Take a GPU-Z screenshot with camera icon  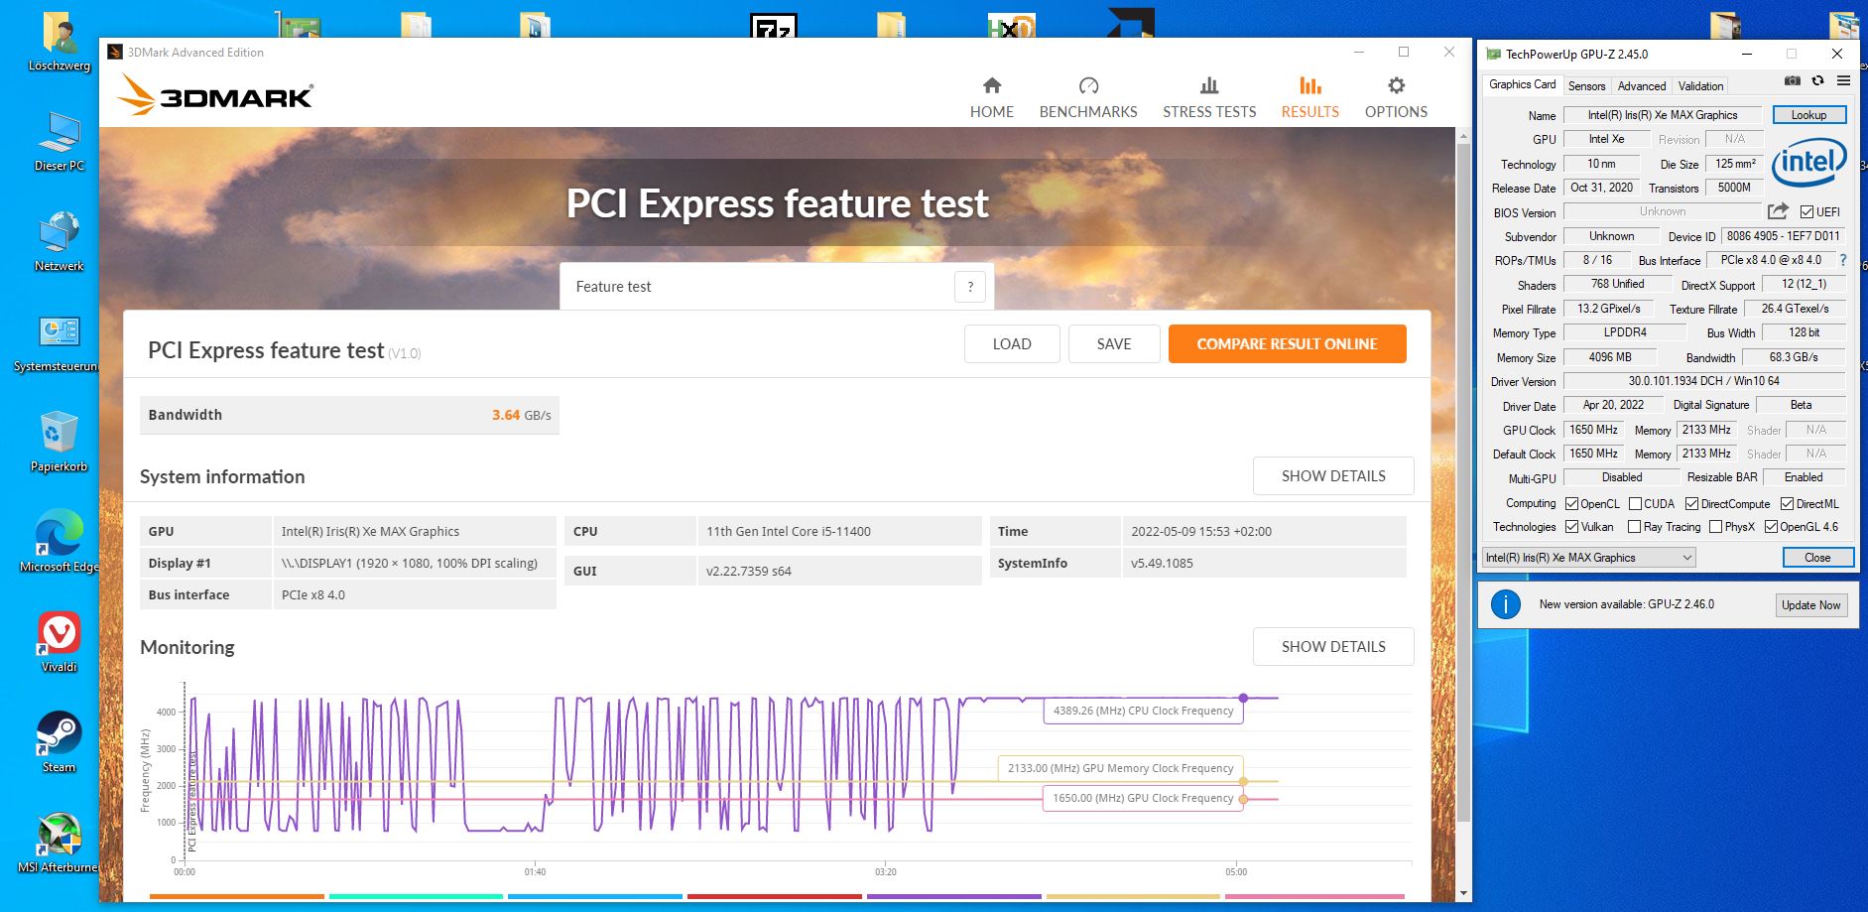pos(1793,80)
